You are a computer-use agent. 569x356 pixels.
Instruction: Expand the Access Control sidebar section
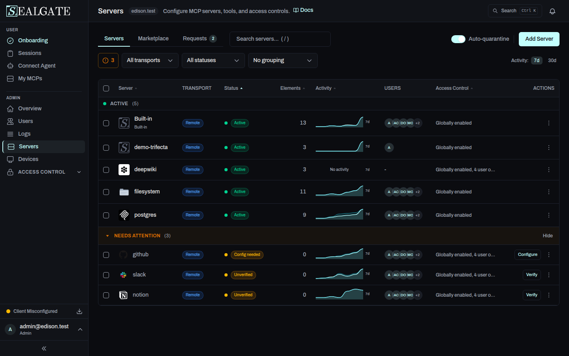click(44, 172)
